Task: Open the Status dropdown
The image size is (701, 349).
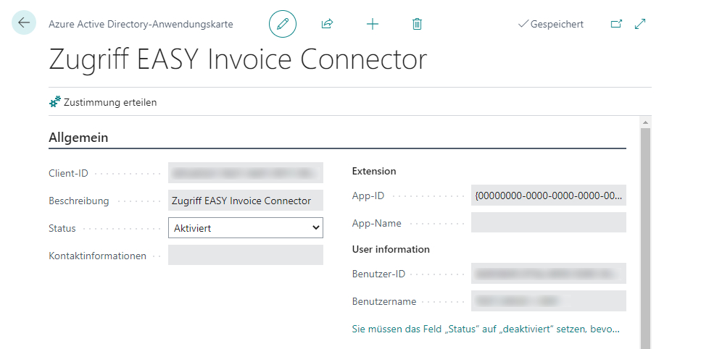Action: click(246, 228)
